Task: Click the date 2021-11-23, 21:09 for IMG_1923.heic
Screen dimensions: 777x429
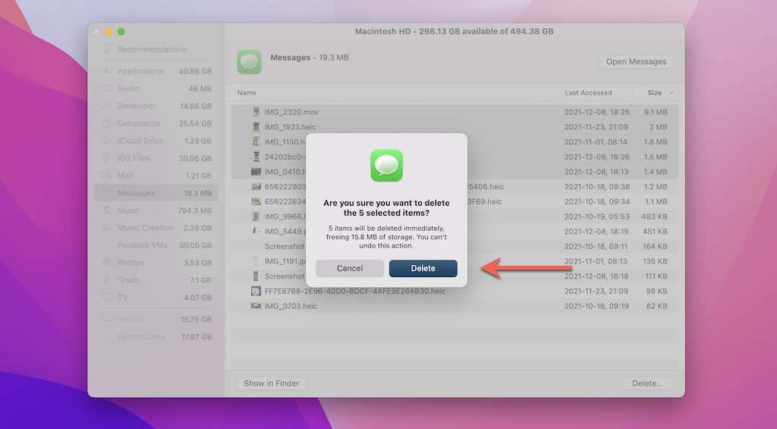Action: 596,127
